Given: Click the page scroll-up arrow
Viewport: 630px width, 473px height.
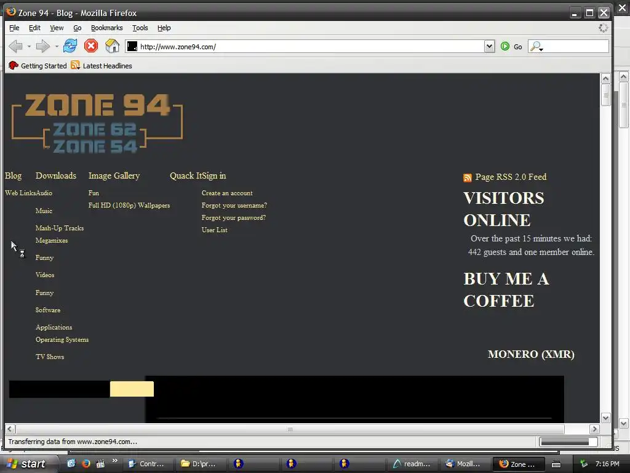Looking at the screenshot, I should (x=605, y=78).
